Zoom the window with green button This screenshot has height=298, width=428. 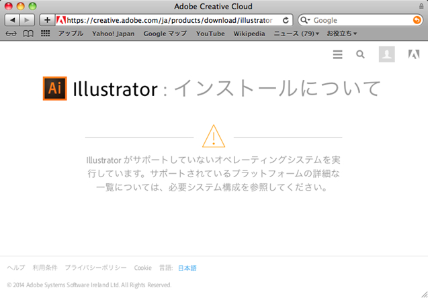pos(33,6)
